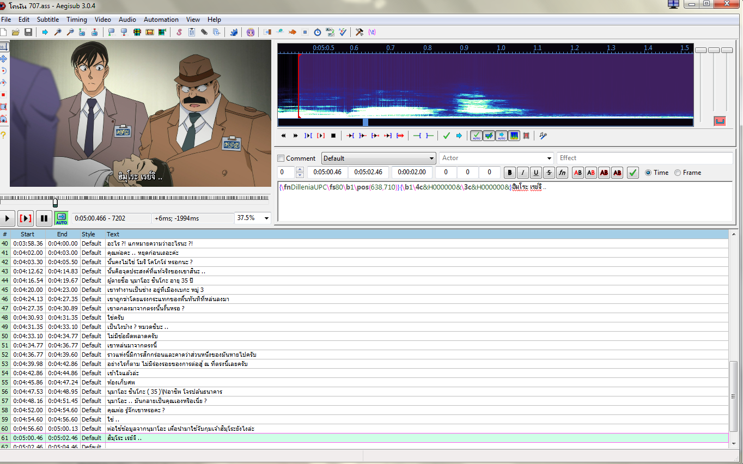Open the Subtitle menu

coord(48,20)
